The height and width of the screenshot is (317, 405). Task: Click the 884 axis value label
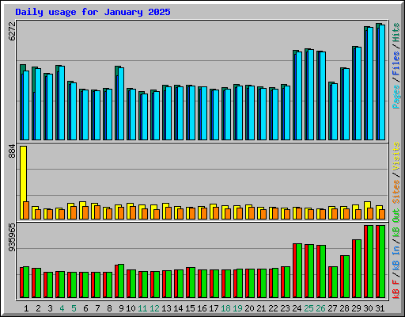point(12,151)
